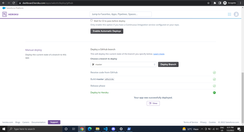Viewport: 244px width, 132px height.
Task: Open the Chrome three-dot menu
Action: (240, 3)
